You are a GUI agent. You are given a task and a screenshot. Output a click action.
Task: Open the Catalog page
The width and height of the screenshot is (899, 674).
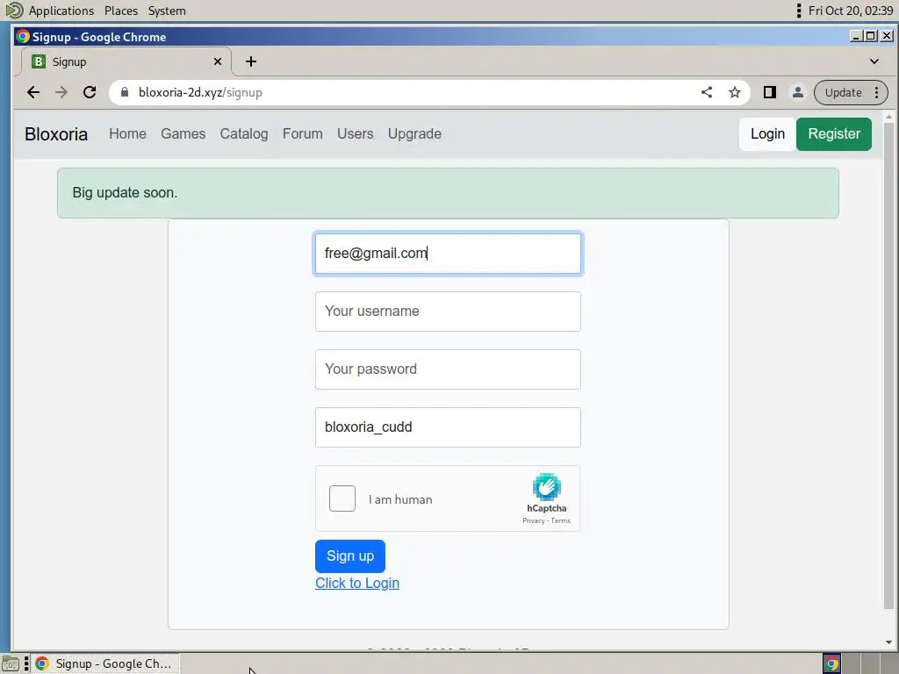244,133
